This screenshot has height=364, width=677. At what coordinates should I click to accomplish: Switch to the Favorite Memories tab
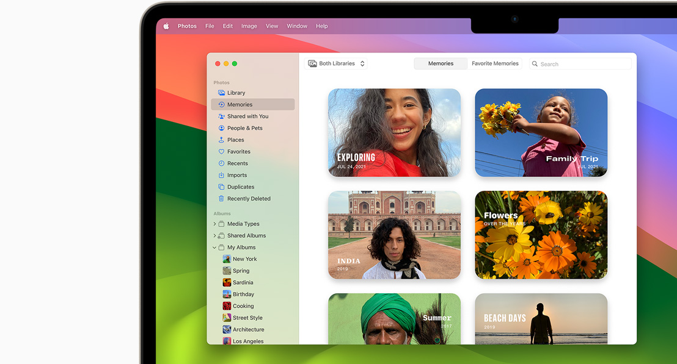[x=495, y=63]
